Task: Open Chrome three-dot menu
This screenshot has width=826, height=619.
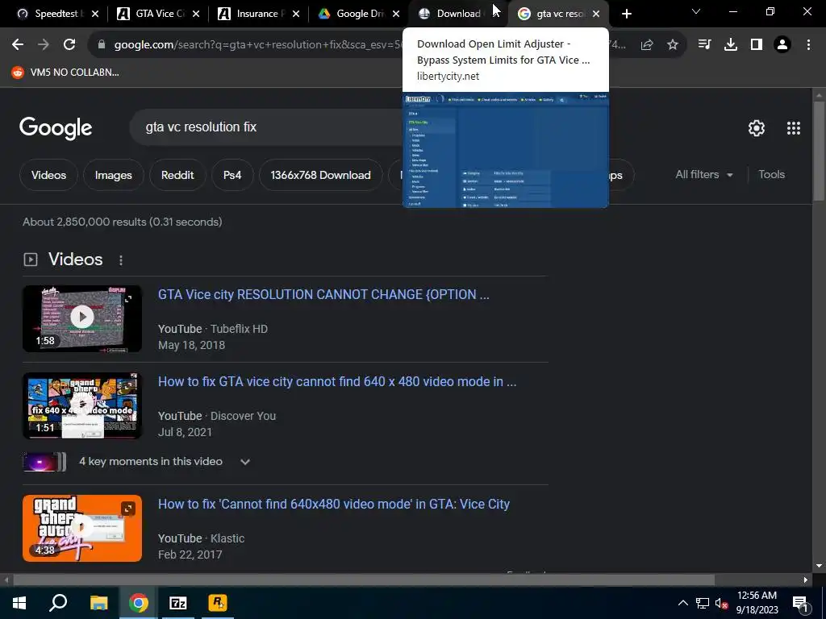Action: (x=808, y=45)
